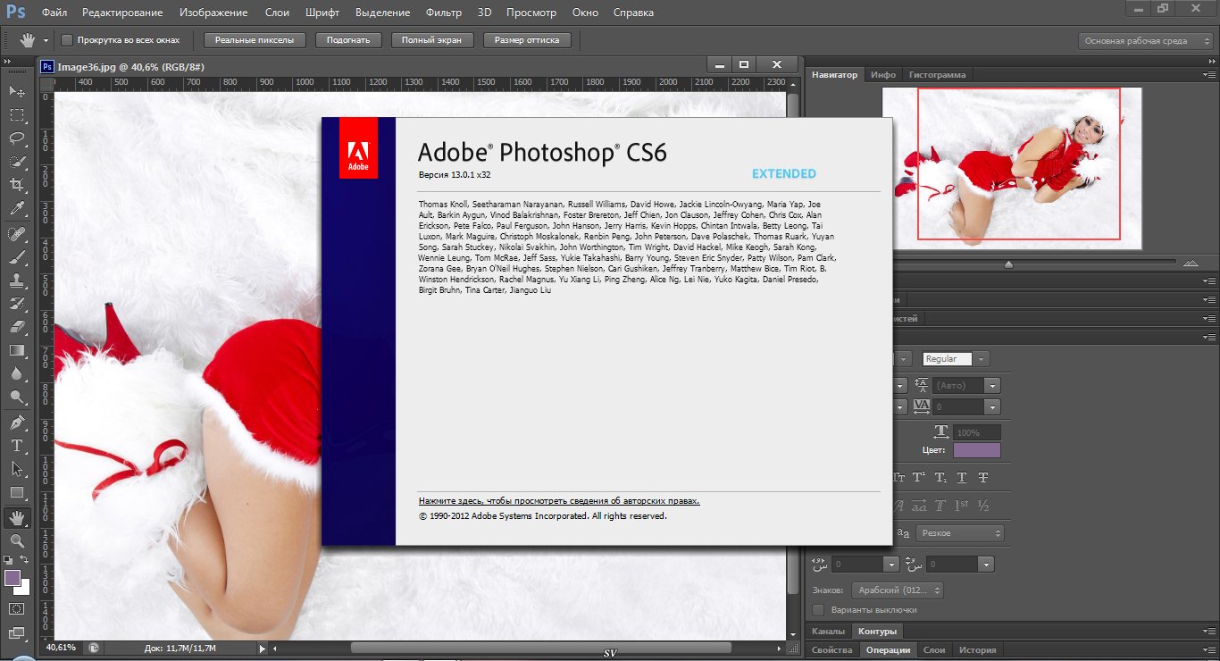Click the Navigator zoom slider handle
Viewport: 1220px width, 661px height.
[1009, 264]
